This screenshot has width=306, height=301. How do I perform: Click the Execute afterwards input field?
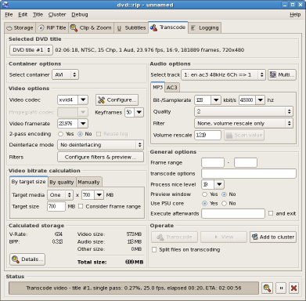(x=233, y=213)
